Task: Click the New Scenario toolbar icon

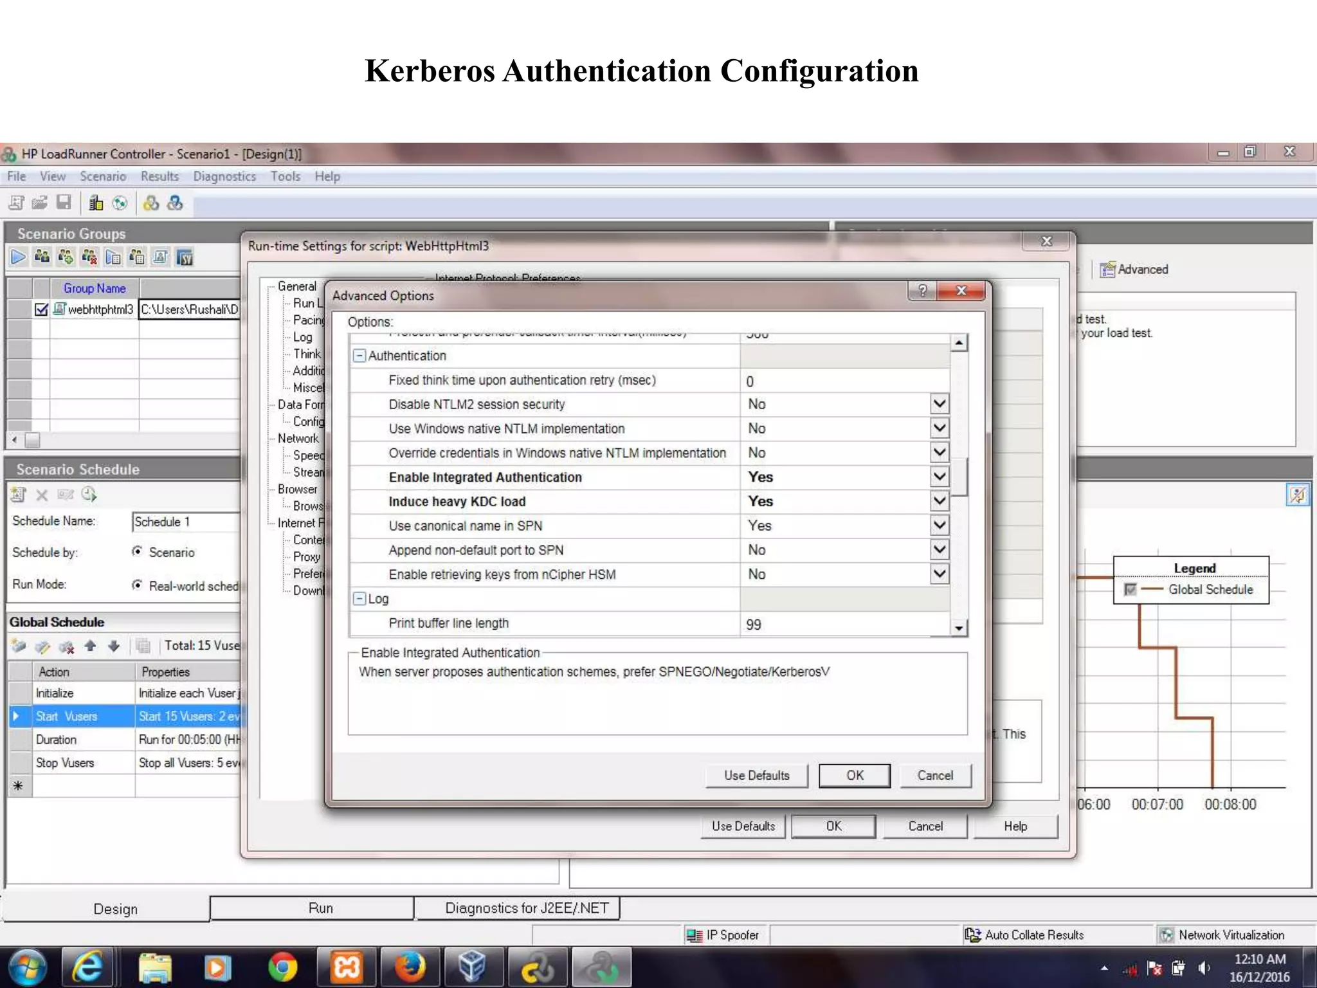Action: tap(16, 203)
